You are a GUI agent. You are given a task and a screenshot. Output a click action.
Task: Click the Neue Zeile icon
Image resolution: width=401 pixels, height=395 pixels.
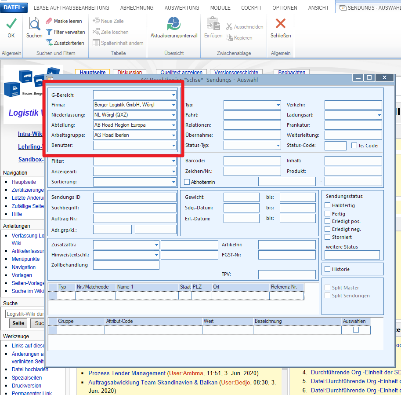(96, 21)
